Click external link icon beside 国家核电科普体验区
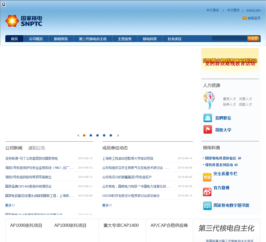 coord(240,158)
